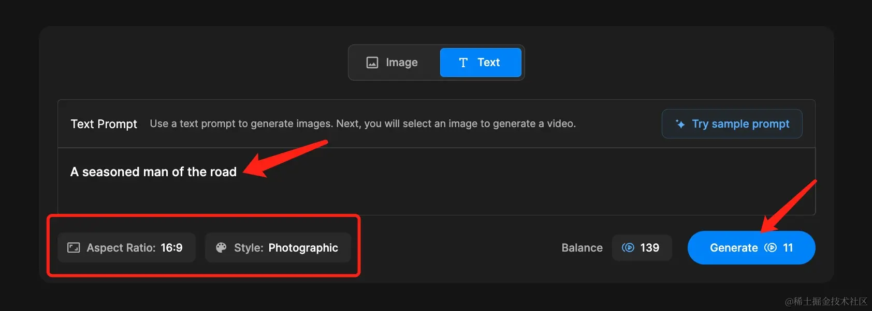Viewport: 872px width, 311px height.
Task: Click the sparkle icon on sample prompt
Action: click(x=680, y=124)
